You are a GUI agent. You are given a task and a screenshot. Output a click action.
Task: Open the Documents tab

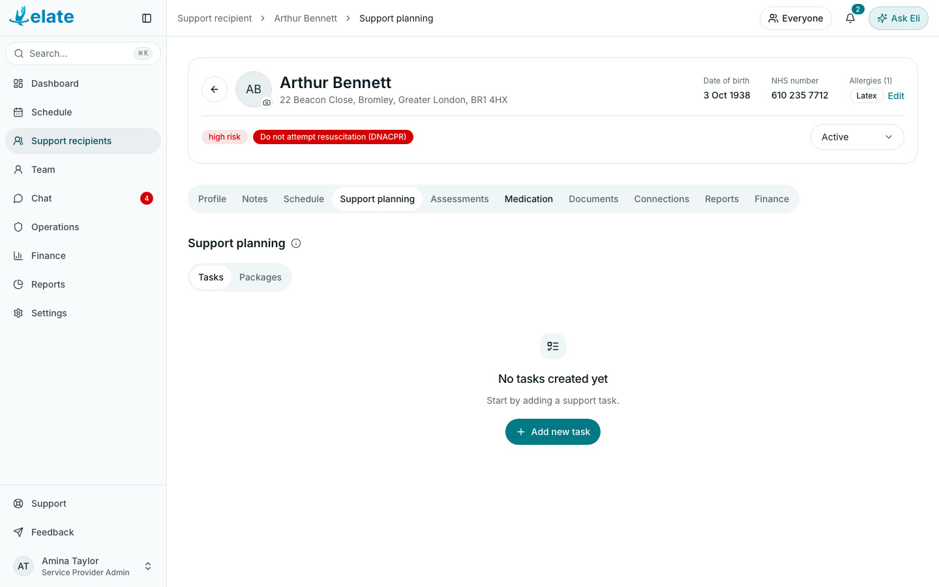tap(593, 199)
